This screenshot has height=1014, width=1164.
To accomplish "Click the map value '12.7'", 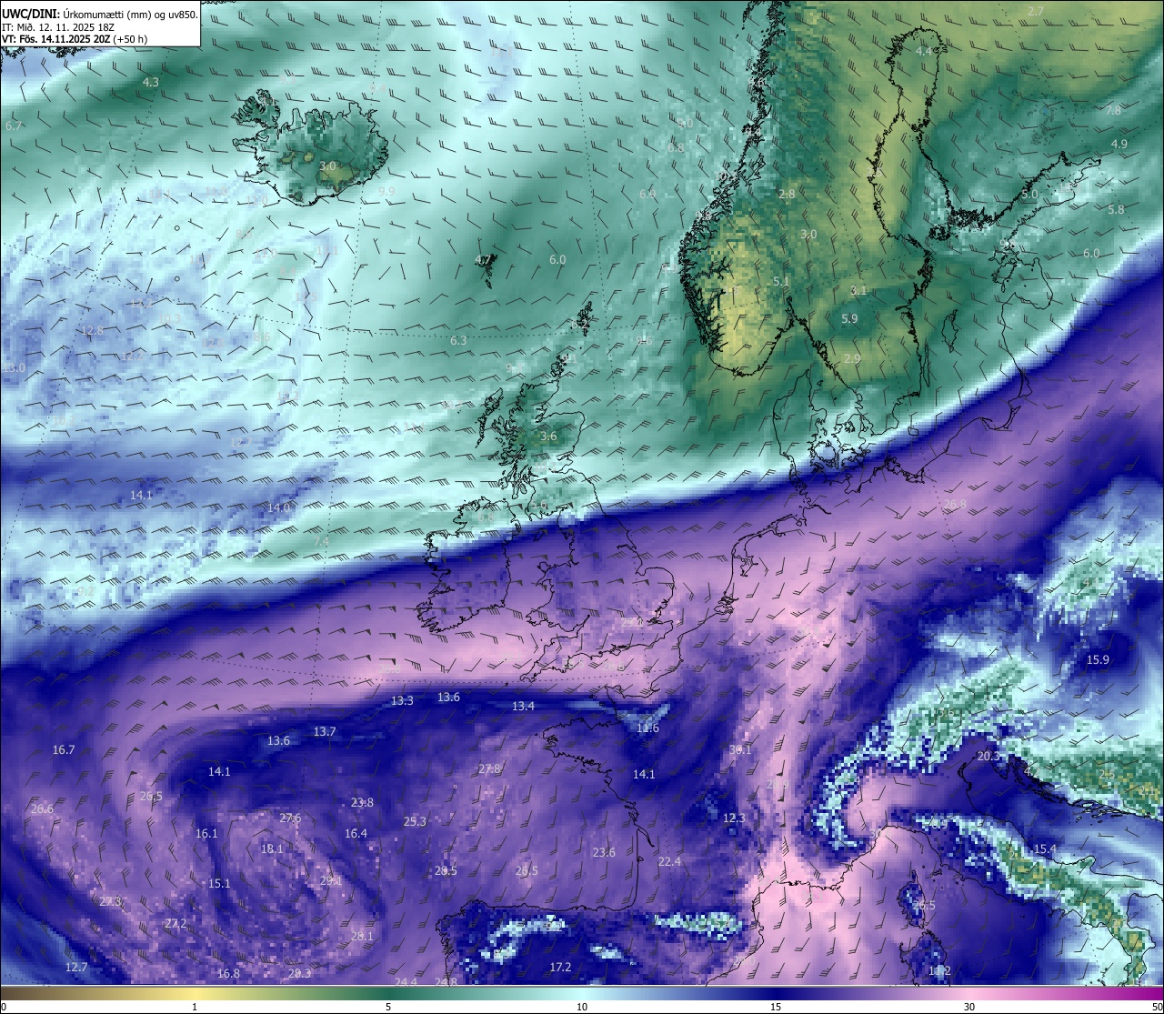I will tap(76, 967).
